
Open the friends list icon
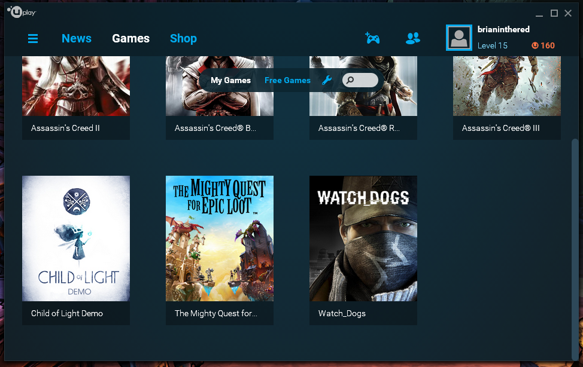pos(413,38)
